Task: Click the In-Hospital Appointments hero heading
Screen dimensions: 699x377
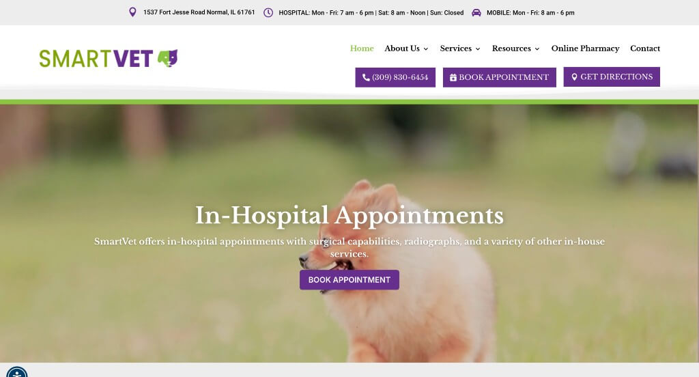Action: point(349,215)
